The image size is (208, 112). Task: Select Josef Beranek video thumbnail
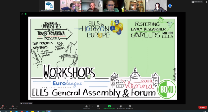[x=92, y=6]
